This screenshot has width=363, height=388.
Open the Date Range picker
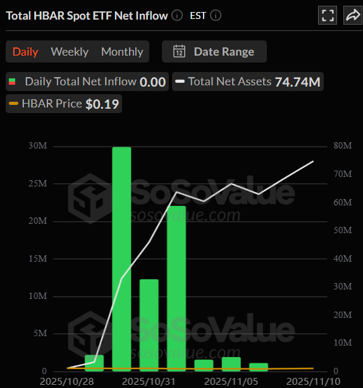pos(214,51)
